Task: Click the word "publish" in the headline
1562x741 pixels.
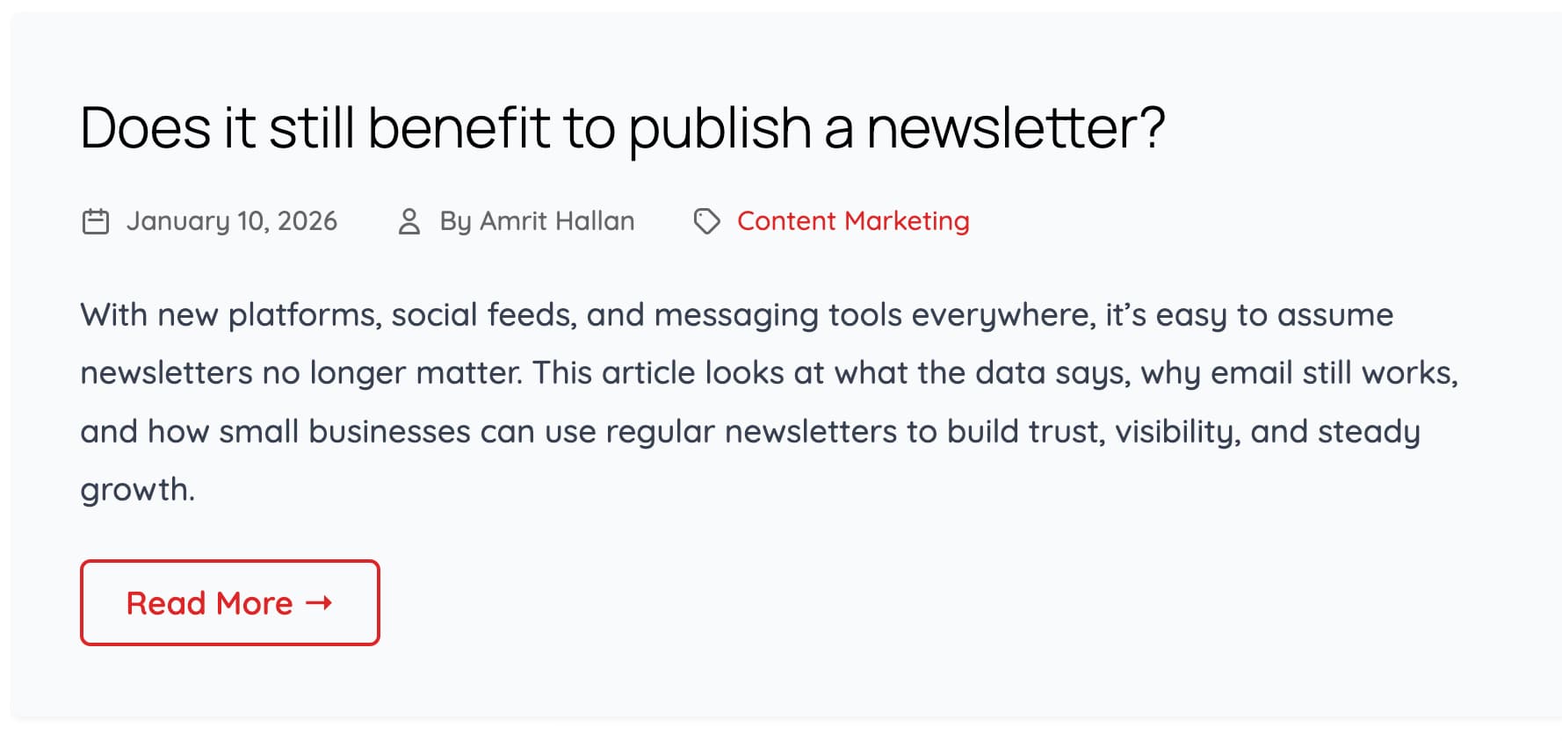Action: (x=720, y=128)
